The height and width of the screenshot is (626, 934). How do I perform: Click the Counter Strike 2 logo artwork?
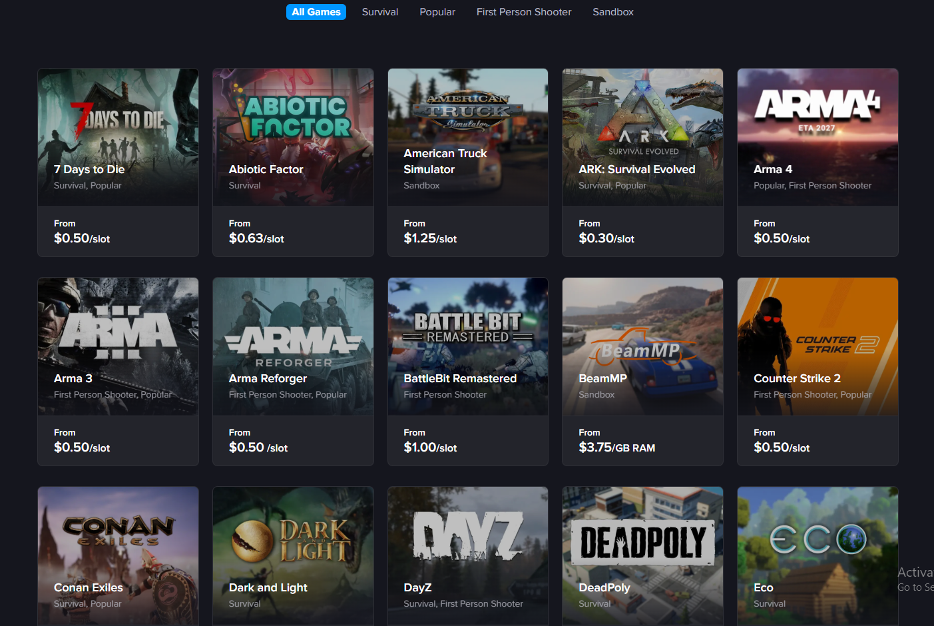pyautogui.click(x=837, y=344)
